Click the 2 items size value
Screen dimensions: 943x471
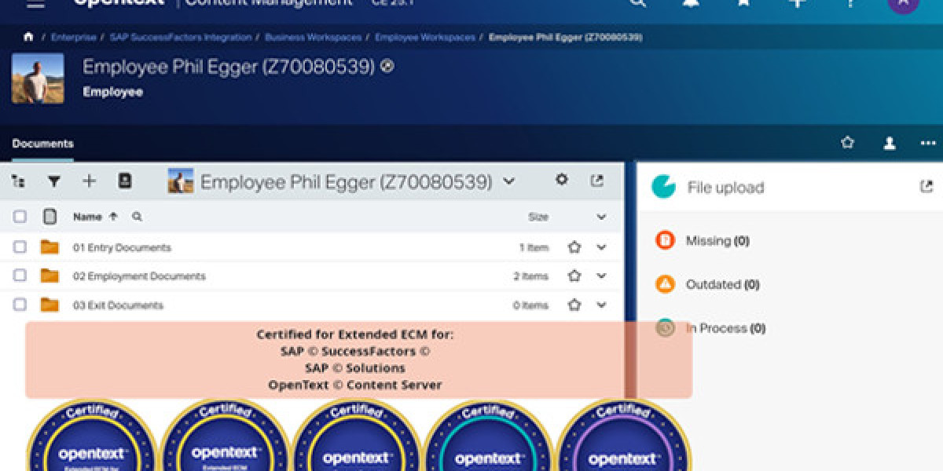531,276
